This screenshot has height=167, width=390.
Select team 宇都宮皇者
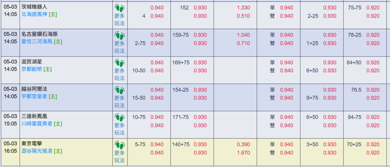35,96
